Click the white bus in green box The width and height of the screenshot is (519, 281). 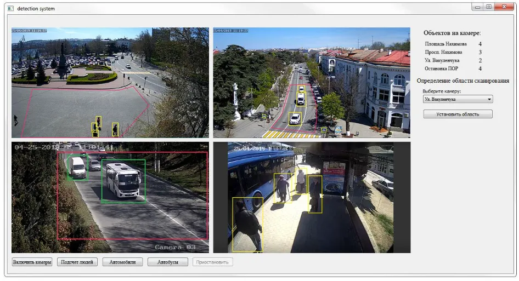[123, 180]
